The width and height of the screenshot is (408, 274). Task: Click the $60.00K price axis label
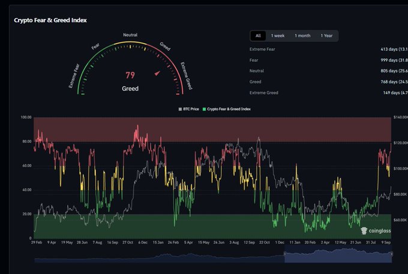point(400,220)
